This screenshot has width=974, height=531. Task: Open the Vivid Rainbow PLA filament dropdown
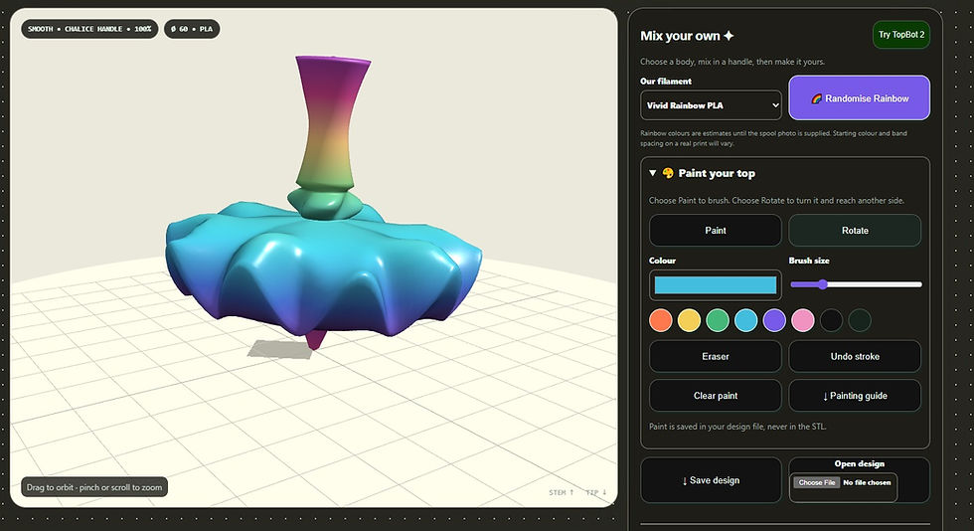(x=711, y=105)
